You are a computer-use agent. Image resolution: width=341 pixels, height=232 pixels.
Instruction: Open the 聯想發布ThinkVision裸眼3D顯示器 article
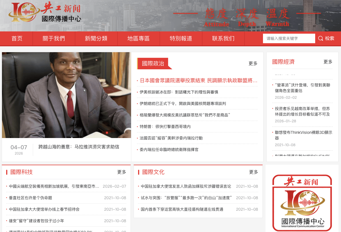click(303, 135)
